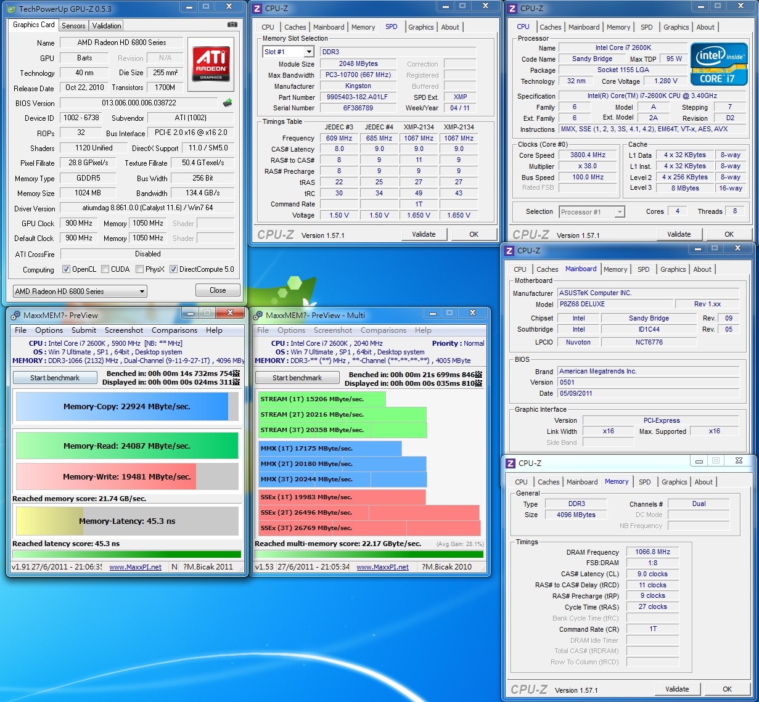Click the MaxxMEM PreView Multi title icon
Image resolution: width=759 pixels, height=702 pixels.
click(258, 315)
